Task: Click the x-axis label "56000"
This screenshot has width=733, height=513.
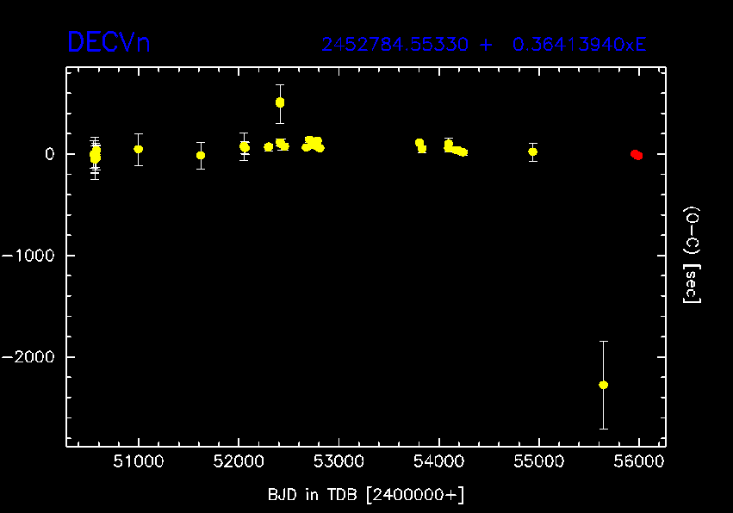Action: pos(639,463)
